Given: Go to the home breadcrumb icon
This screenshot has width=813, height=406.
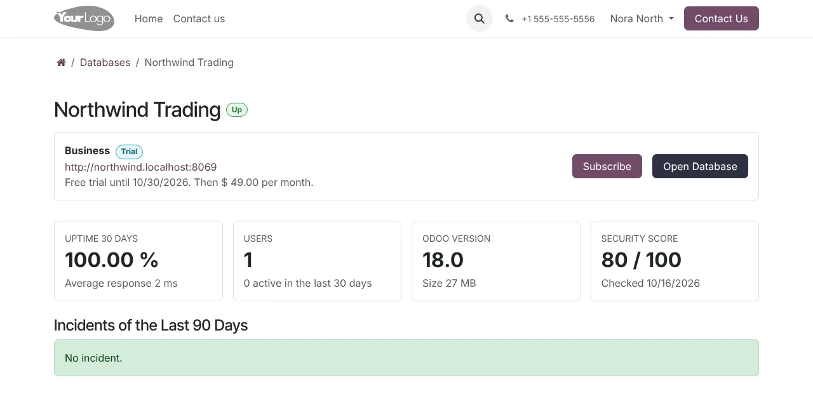Looking at the screenshot, I should pyautogui.click(x=61, y=62).
